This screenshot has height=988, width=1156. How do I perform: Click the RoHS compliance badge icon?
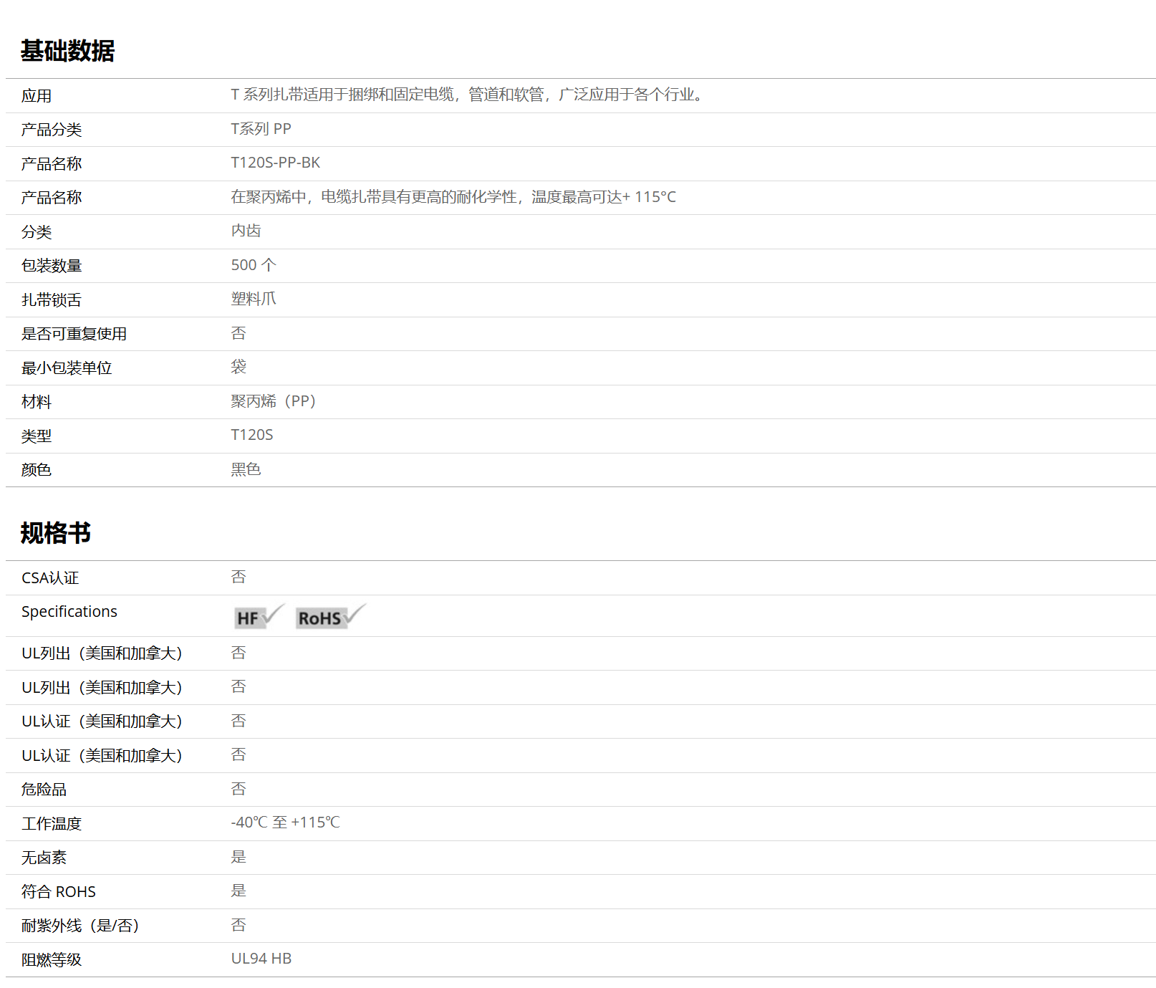coord(330,617)
